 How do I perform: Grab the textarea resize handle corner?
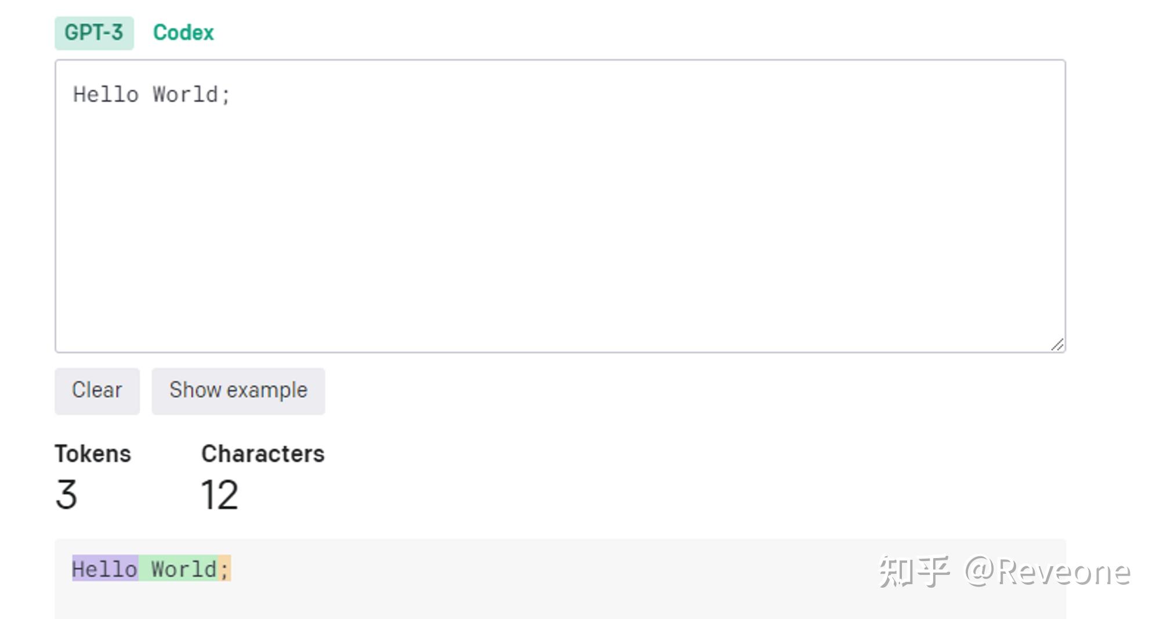1057,345
